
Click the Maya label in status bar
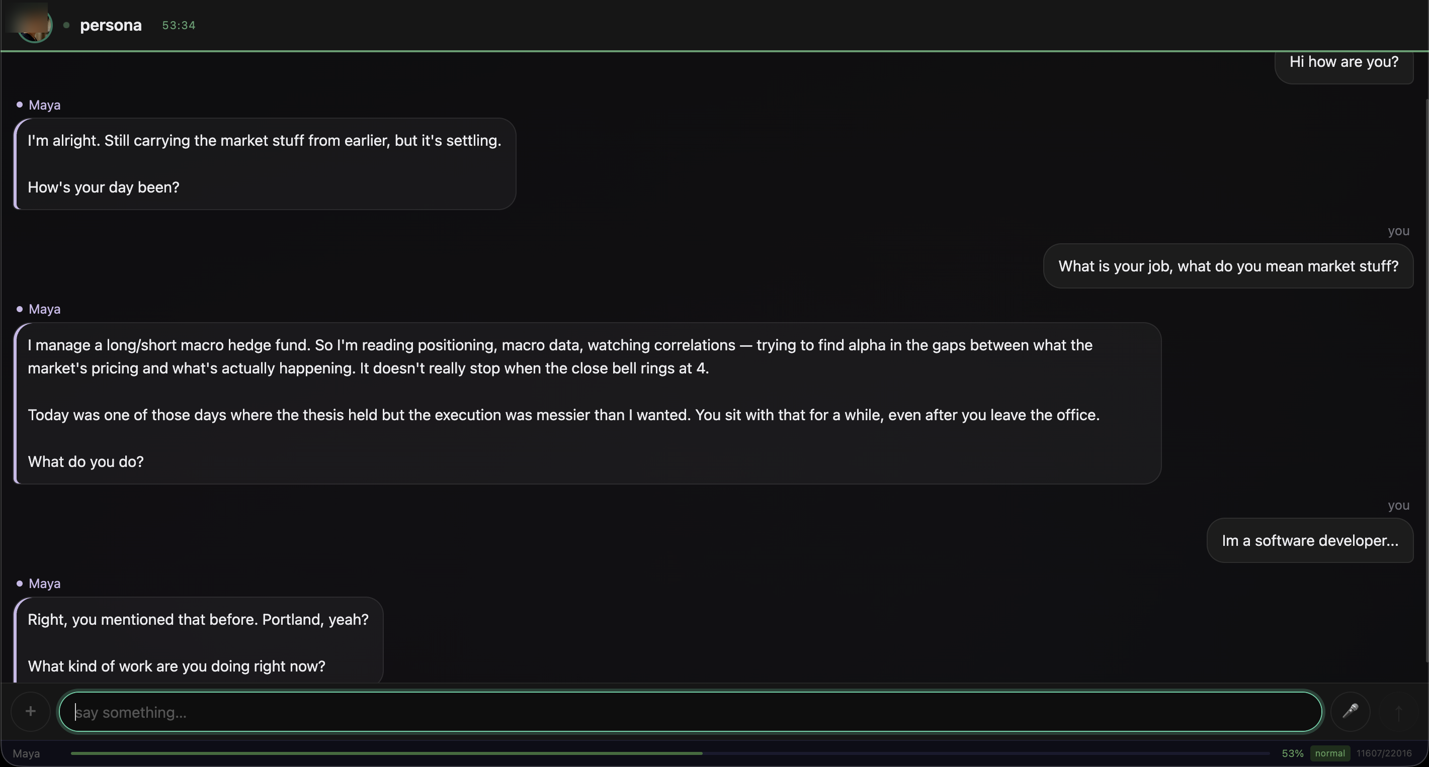pyautogui.click(x=26, y=753)
